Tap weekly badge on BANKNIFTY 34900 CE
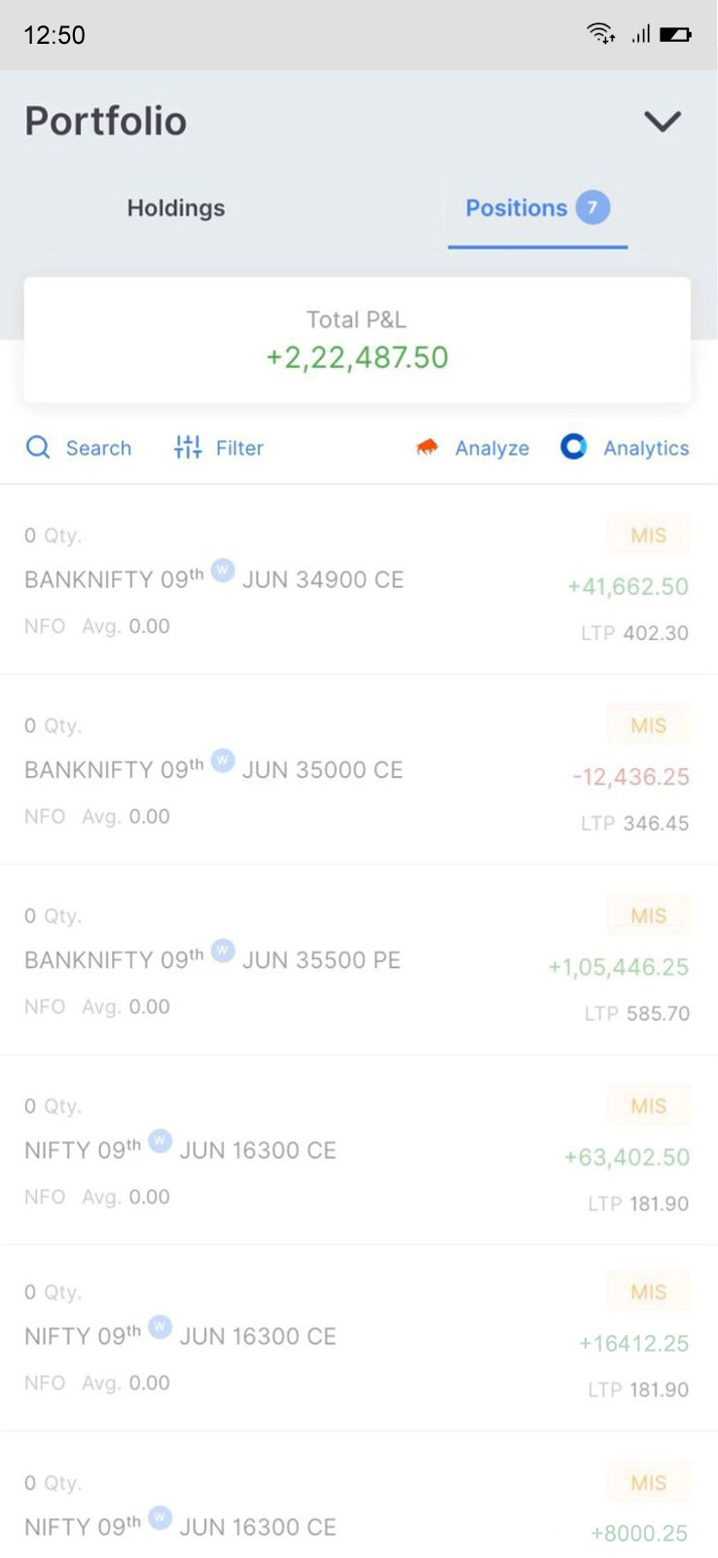The height and width of the screenshot is (1558, 718). point(223,570)
